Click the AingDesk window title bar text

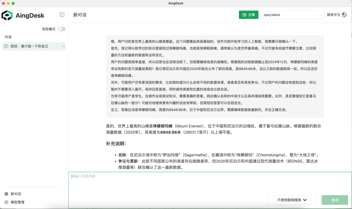(176, 3)
